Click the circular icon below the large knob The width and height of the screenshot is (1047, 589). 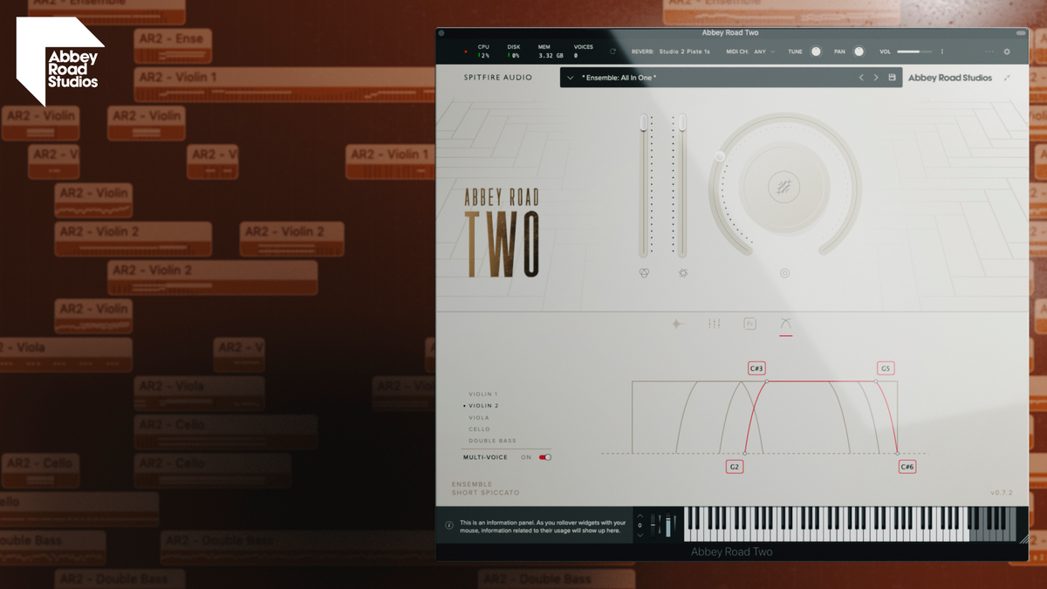(x=784, y=273)
